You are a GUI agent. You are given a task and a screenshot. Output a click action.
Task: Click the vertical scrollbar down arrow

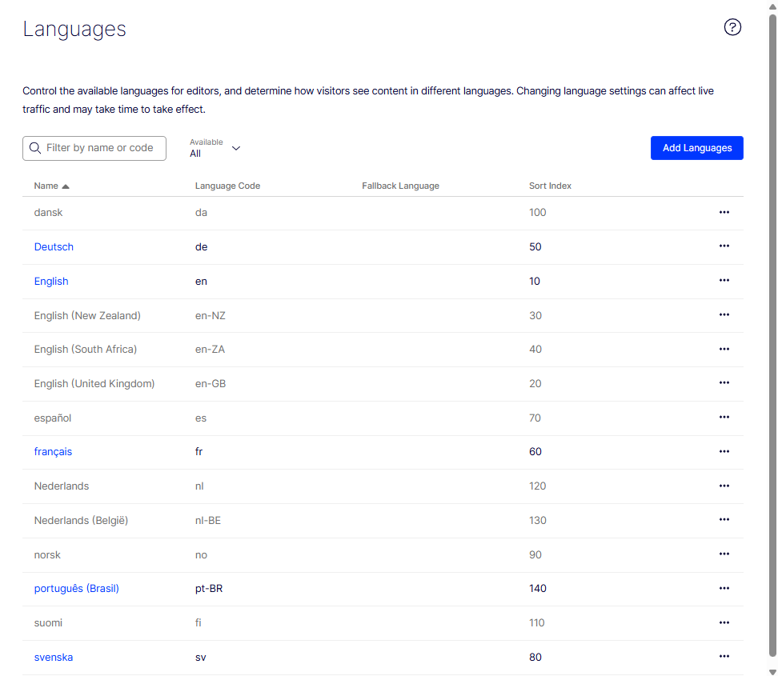(772, 672)
